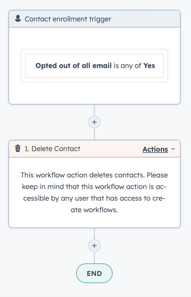Click the Delete Contact description text area

94,192
